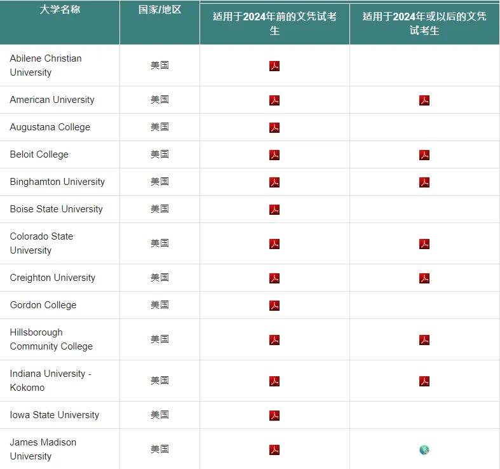Select the Abilene Christian University name cell

click(x=60, y=65)
